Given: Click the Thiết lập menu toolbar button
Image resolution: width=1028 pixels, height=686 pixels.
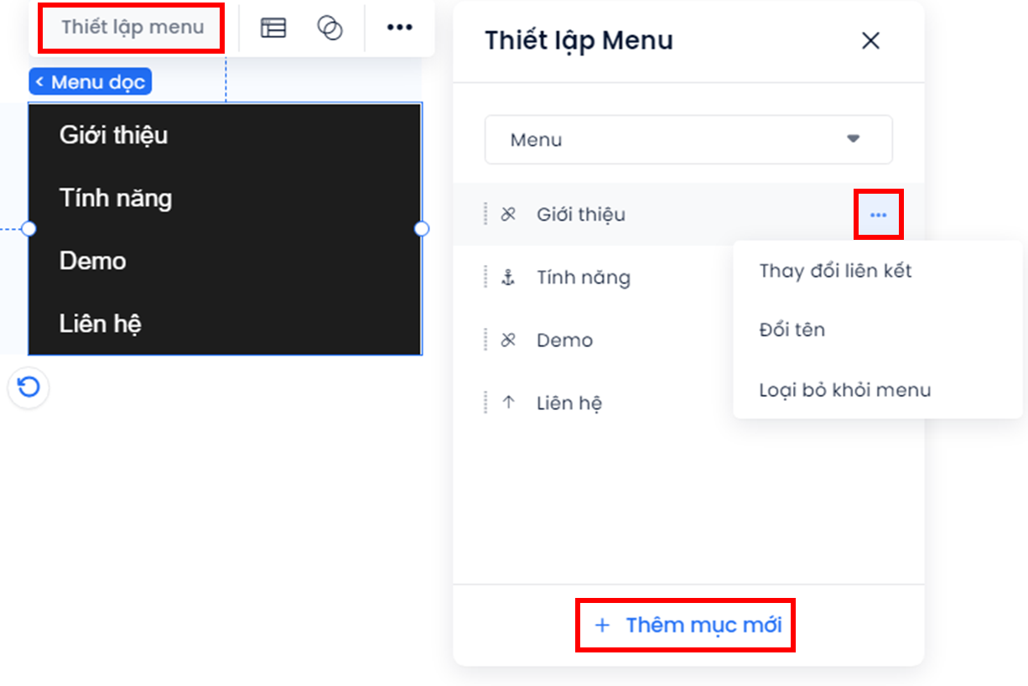Looking at the screenshot, I should coord(132,27).
